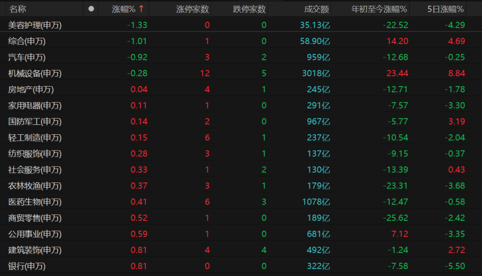
Task: Click the white dot column header icon
Action: tap(91, 9)
